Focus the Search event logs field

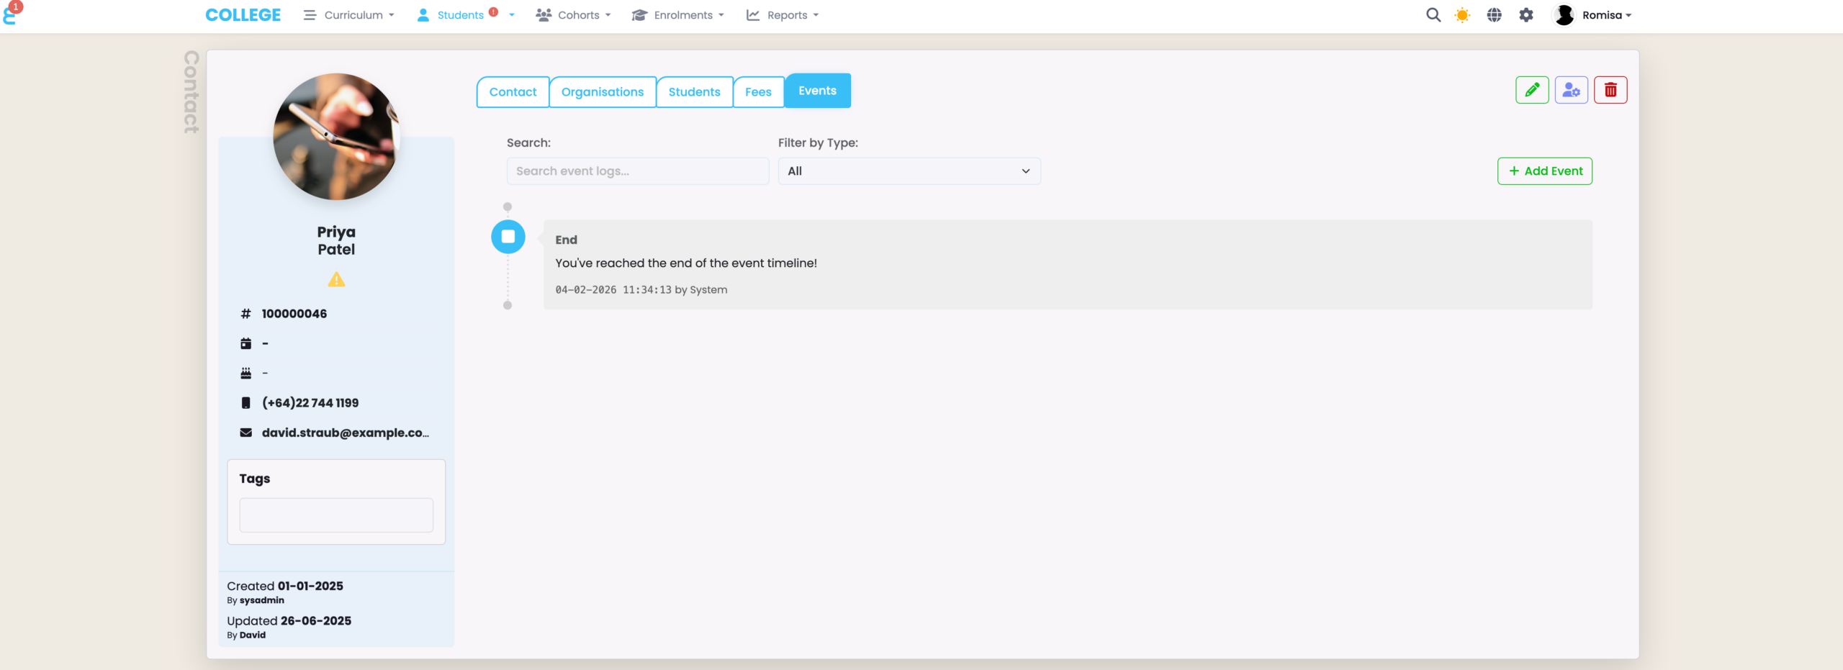point(638,171)
